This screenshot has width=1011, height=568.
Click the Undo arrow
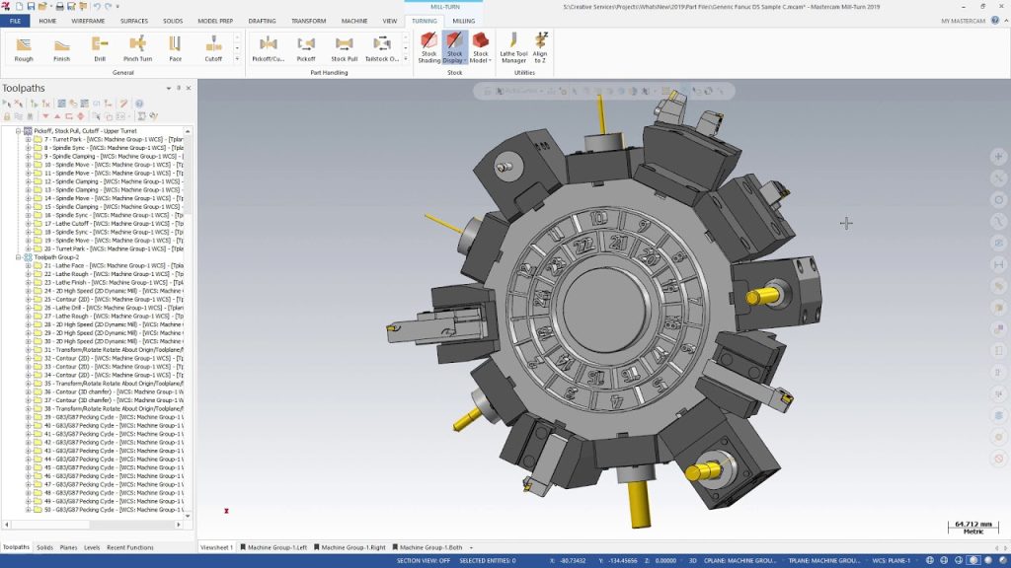click(96, 7)
